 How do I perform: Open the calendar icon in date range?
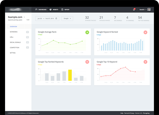(x=56, y=18)
